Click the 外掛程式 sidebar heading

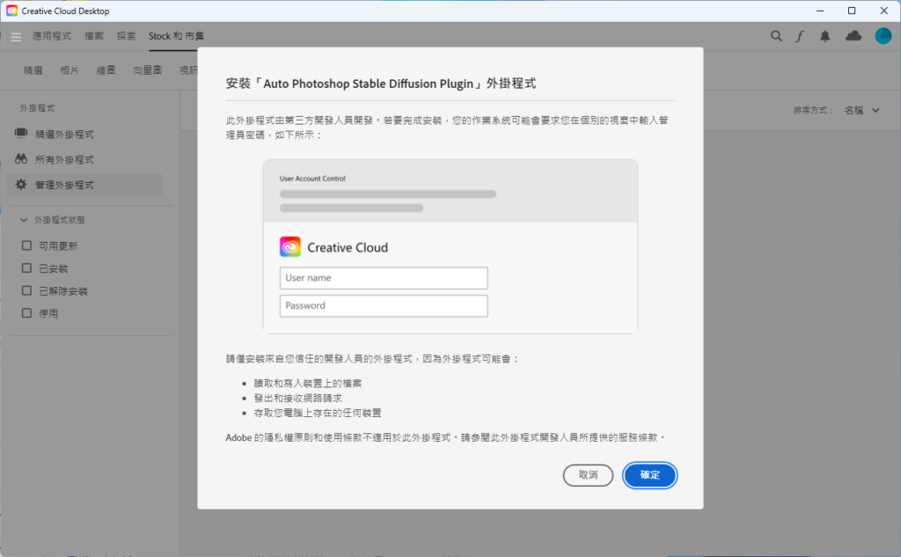tap(37, 108)
